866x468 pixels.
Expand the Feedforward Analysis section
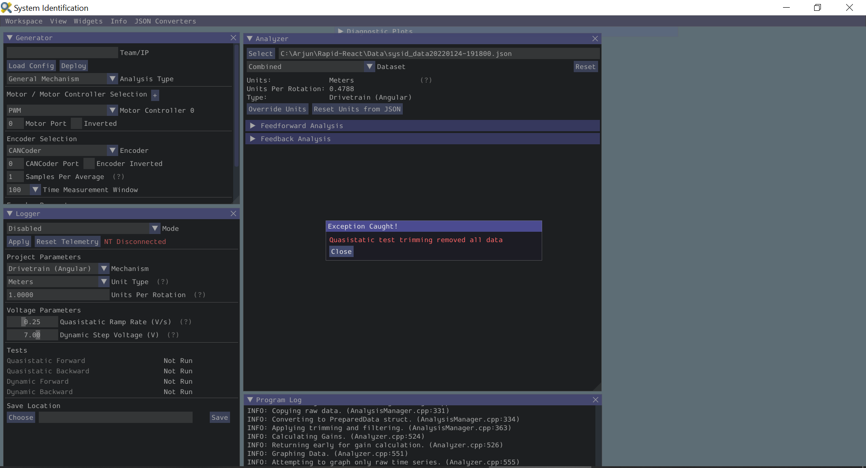tap(253, 125)
